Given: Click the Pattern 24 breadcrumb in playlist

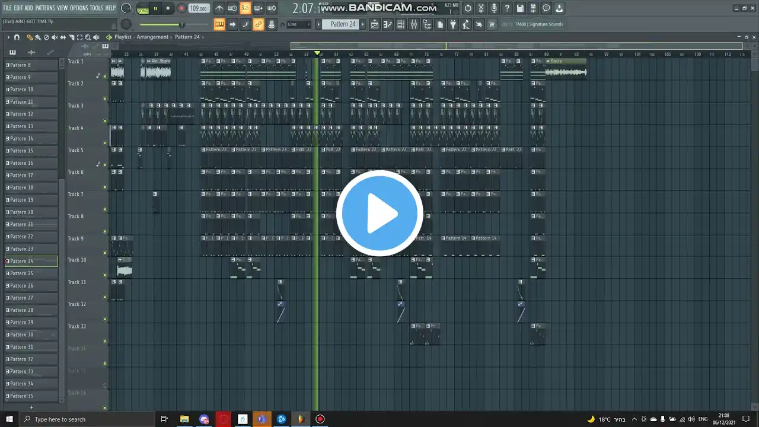Looking at the screenshot, I should pos(187,37).
